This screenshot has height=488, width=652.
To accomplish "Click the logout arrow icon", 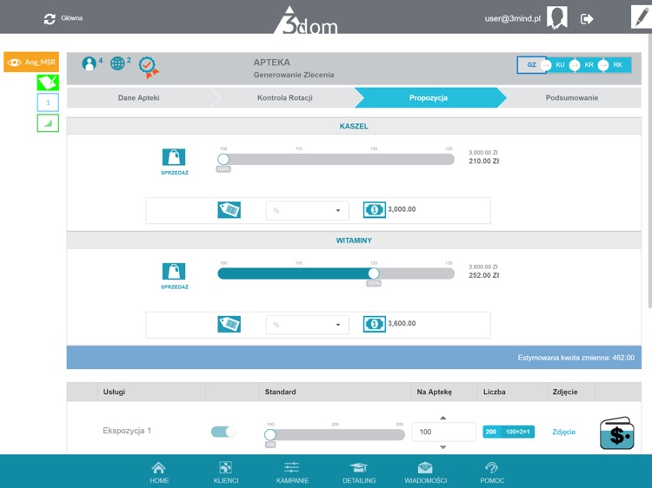I will (587, 19).
